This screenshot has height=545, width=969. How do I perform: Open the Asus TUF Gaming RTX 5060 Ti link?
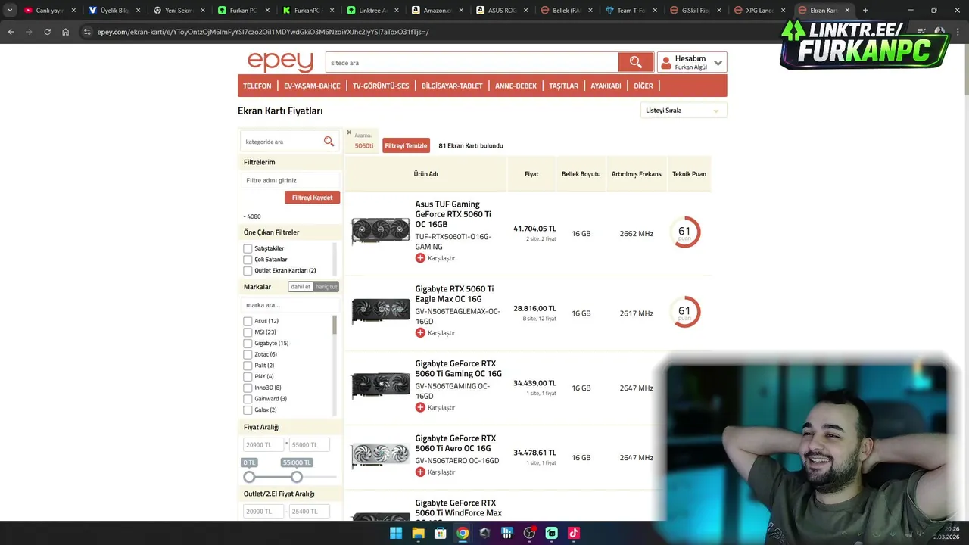(453, 214)
